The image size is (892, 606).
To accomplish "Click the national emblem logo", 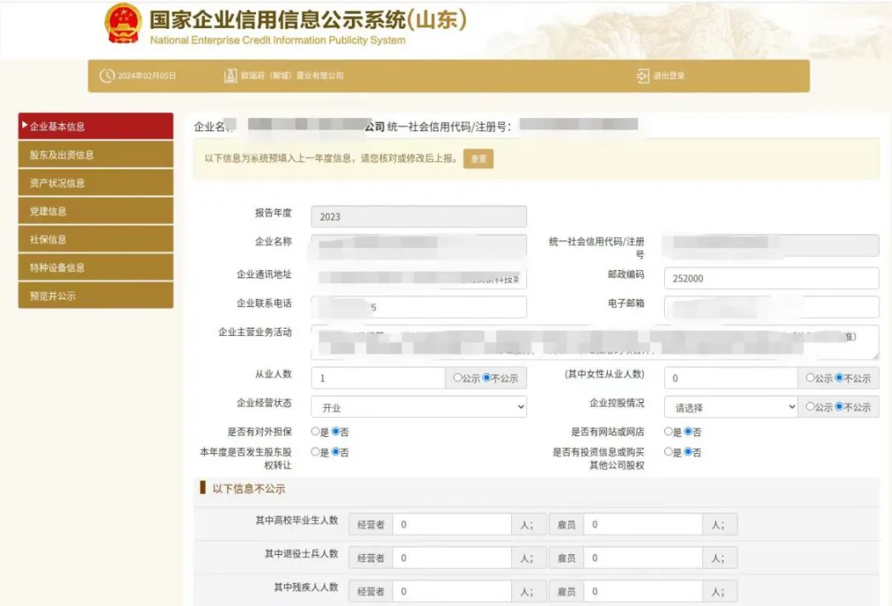I will 123,24.
